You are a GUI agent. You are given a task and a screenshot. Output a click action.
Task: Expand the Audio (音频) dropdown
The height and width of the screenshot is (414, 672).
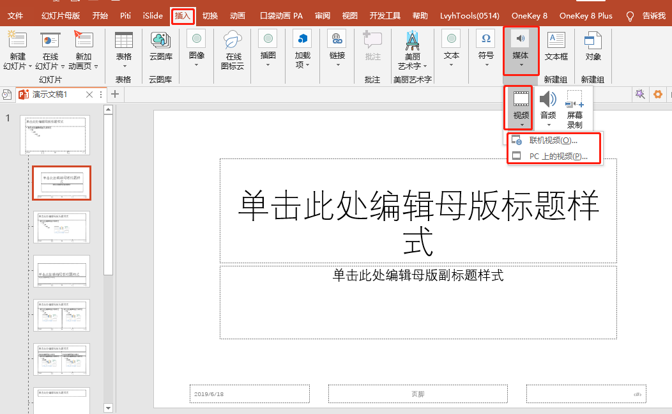coord(548,109)
